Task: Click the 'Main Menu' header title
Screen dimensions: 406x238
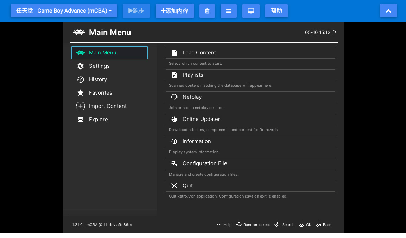Action: [x=110, y=32]
